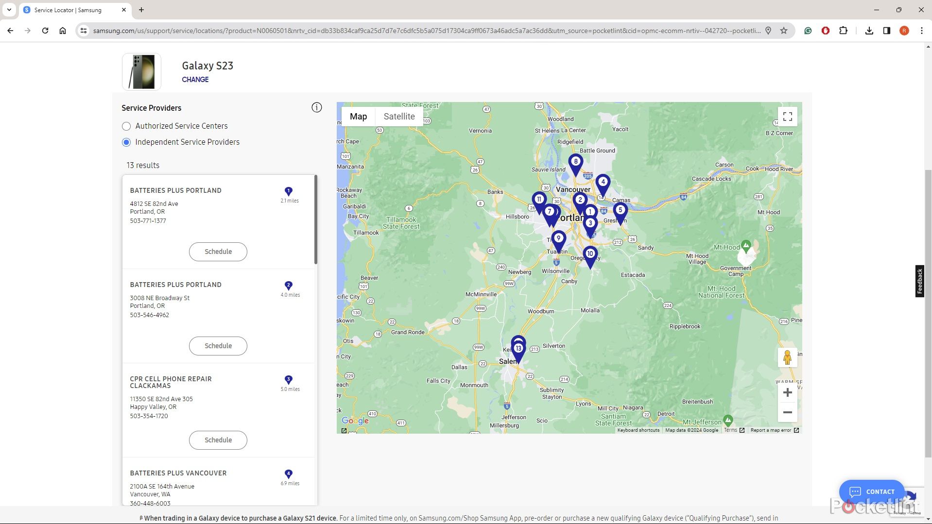The width and height of the screenshot is (932, 524).
Task: Open the CONTACT chat button
Action: (872, 491)
